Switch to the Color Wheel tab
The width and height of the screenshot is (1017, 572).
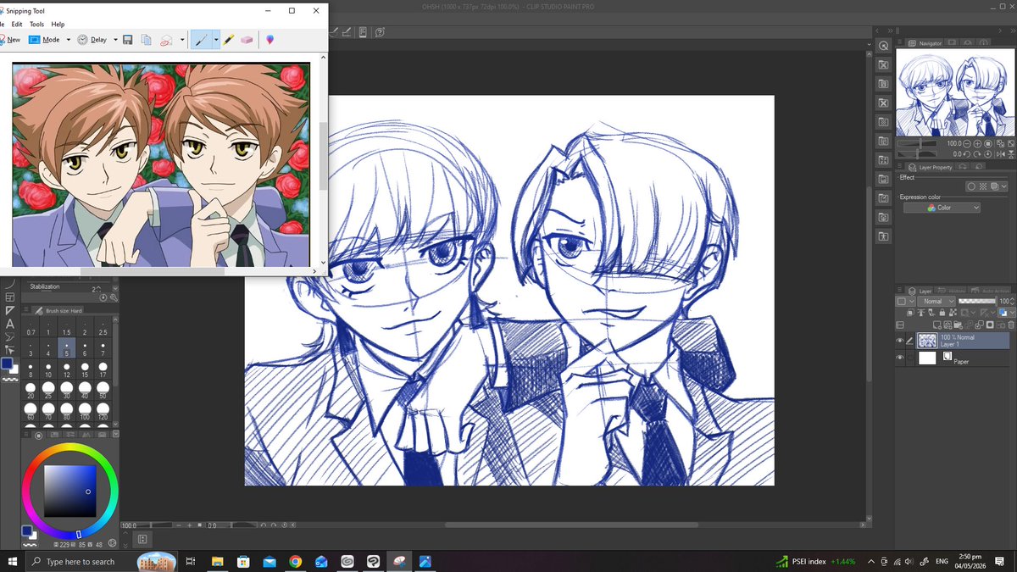click(39, 435)
